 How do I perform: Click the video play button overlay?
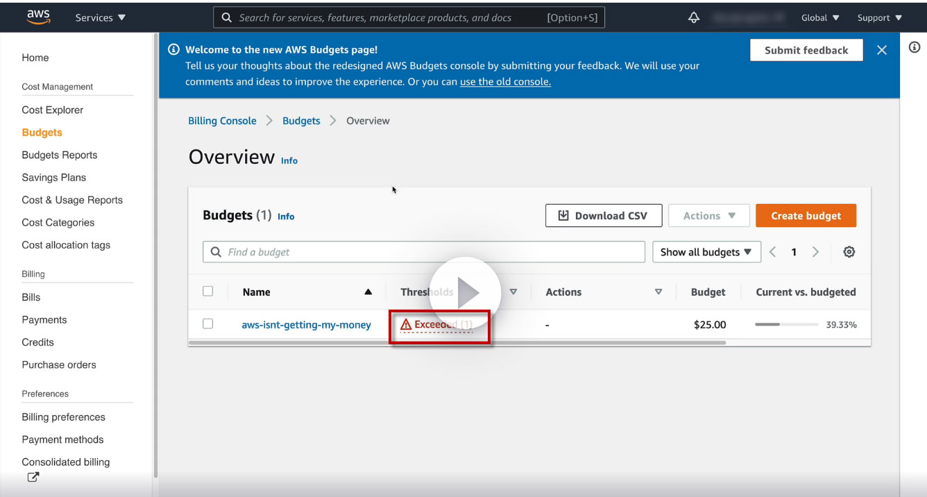[x=465, y=292]
